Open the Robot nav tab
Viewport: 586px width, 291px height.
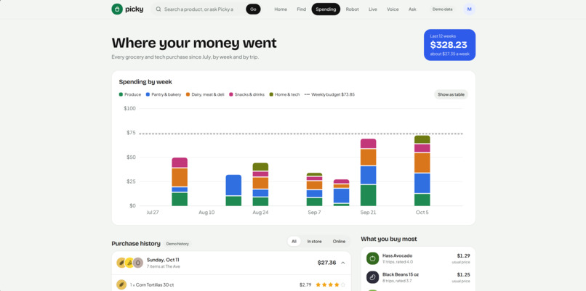pyautogui.click(x=352, y=9)
